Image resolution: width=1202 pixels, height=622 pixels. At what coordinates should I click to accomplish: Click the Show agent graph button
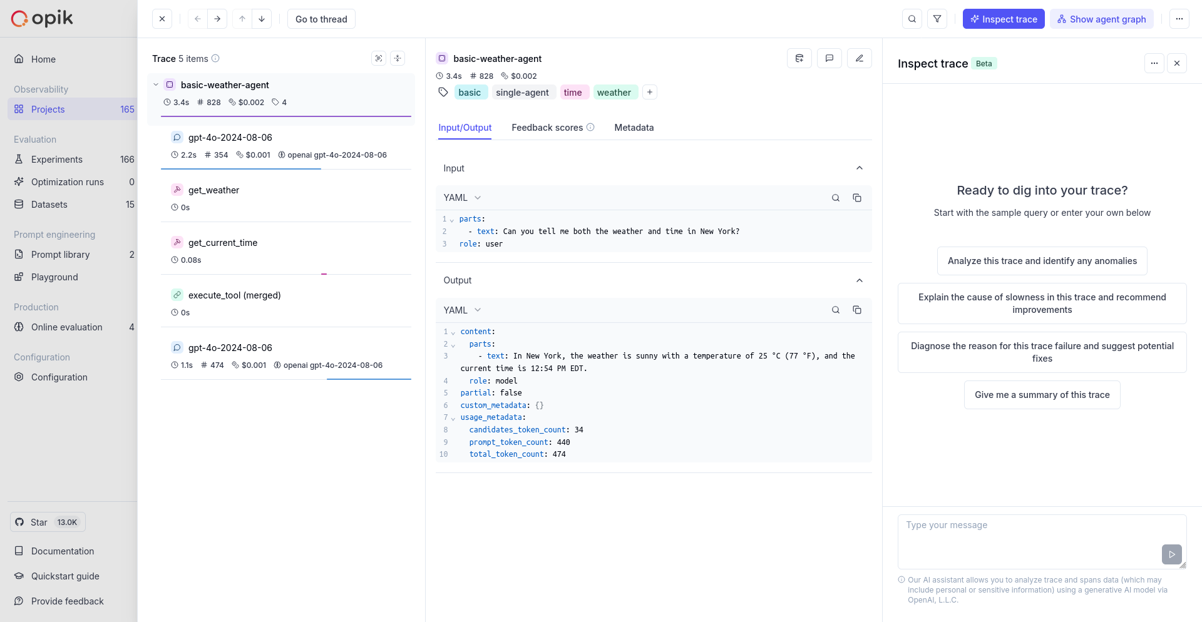point(1101,19)
